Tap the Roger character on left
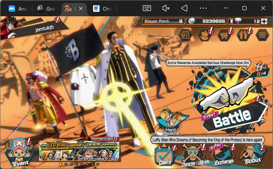The height and width of the screenshot is (169, 273). pos(44,103)
